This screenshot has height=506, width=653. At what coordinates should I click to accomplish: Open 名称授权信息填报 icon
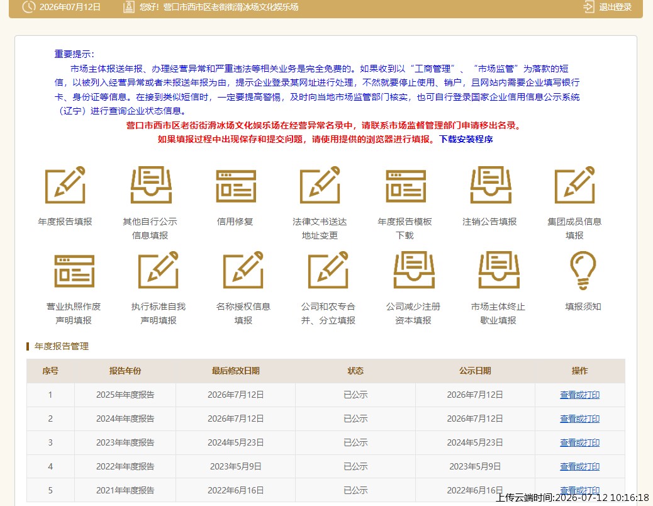(x=243, y=270)
